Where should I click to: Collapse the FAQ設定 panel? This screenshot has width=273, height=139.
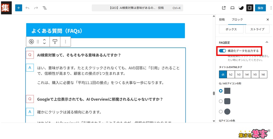267,42
